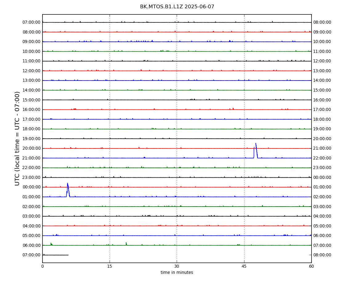Click the right-axis end time label 22:00:00
The height and width of the screenshot is (292, 354).
[322, 158]
